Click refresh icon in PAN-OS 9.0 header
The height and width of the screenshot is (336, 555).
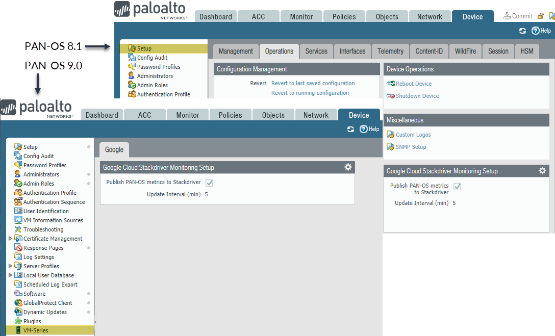click(x=350, y=129)
